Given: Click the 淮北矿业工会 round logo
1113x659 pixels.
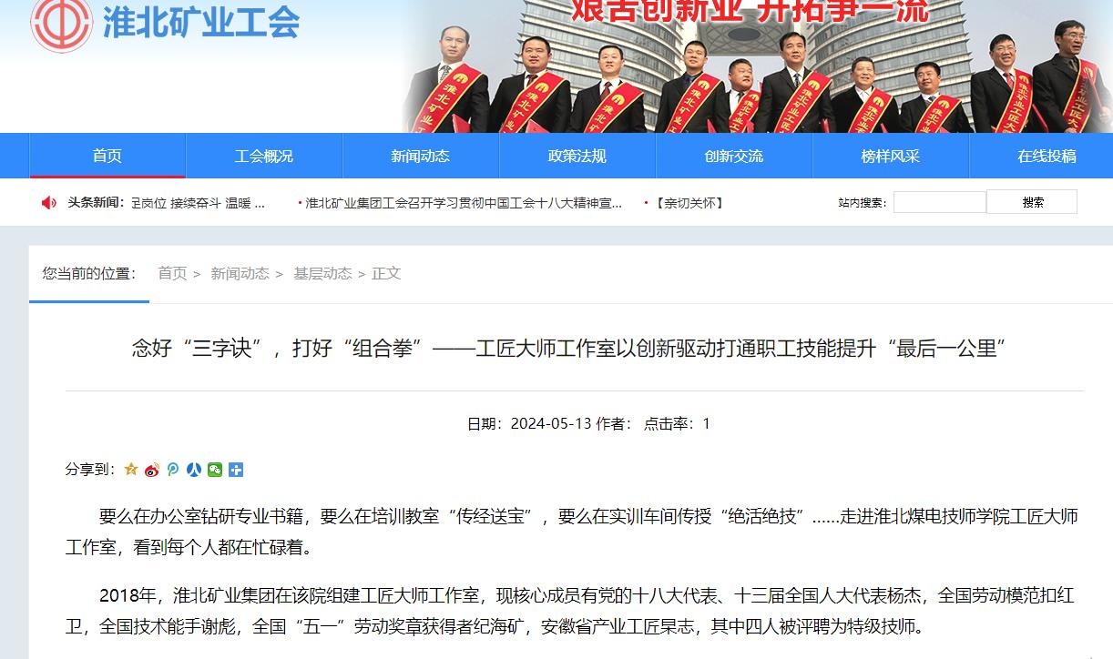Looking at the screenshot, I should pos(61,22).
